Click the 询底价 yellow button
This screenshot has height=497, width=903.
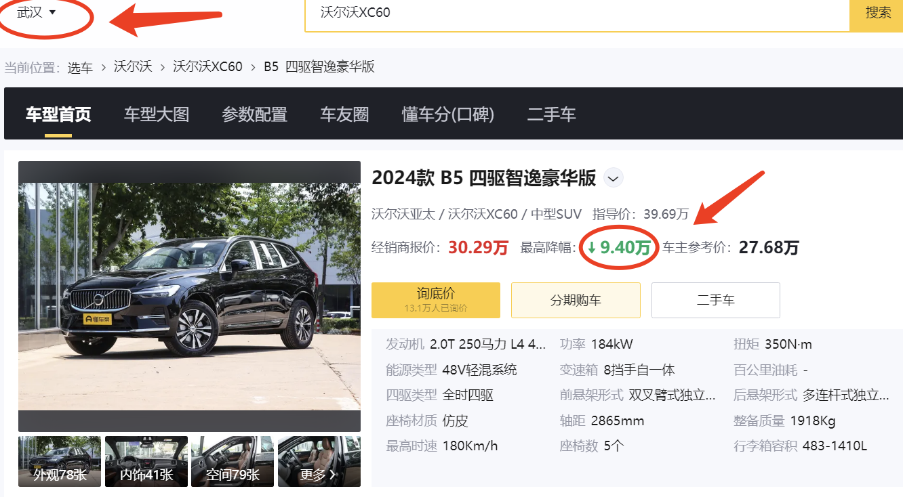pos(436,300)
